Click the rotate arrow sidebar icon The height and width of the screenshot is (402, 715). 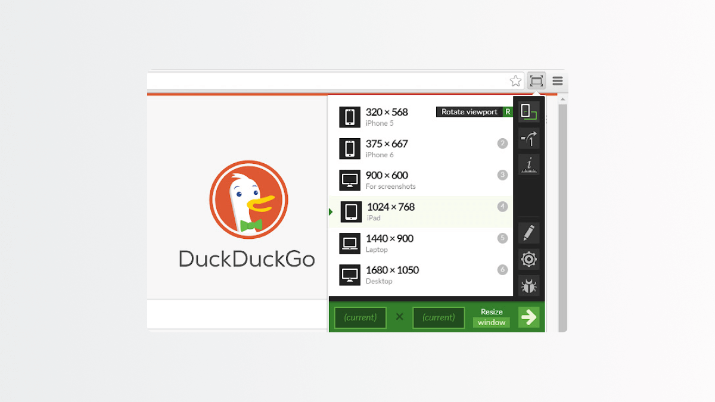[x=529, y=138]
